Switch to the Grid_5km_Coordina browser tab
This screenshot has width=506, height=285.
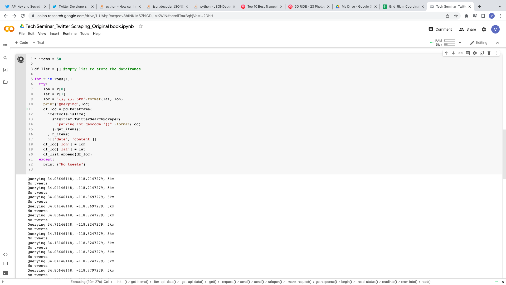[x=403, y=6]
